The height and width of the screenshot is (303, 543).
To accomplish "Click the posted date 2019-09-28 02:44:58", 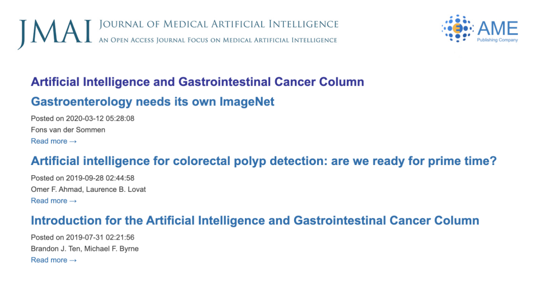I will pos(100,178).
